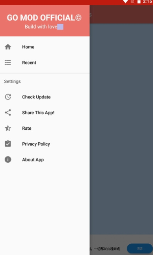Tap the Privacy Policy clipboard icon
The height and width of the screenshot is (255, 153).
8,144
